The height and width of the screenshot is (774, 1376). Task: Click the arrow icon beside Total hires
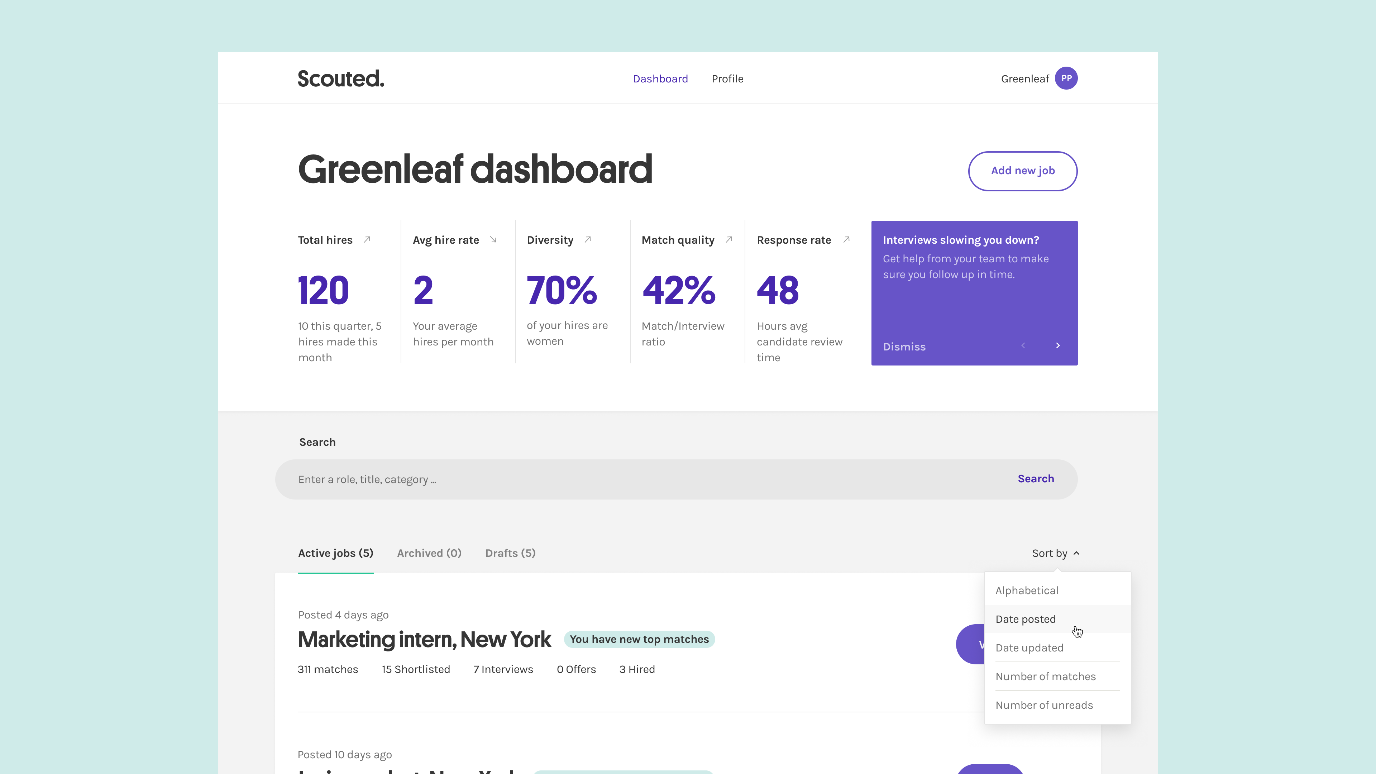point(367,239)
